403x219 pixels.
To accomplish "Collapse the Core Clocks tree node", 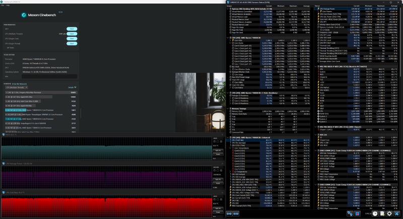I will (x=231, y=43).
